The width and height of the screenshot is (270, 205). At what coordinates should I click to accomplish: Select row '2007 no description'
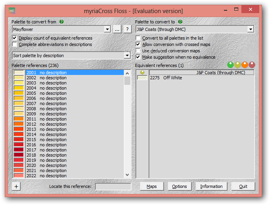point(75,103)
